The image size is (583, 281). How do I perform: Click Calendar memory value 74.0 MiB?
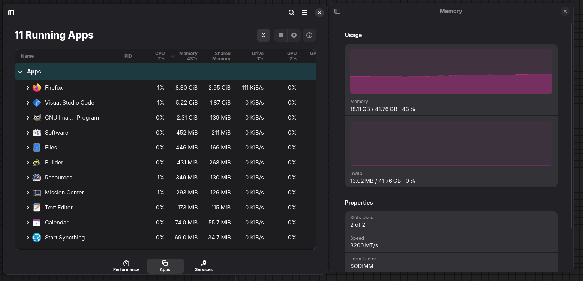[186, 223]
